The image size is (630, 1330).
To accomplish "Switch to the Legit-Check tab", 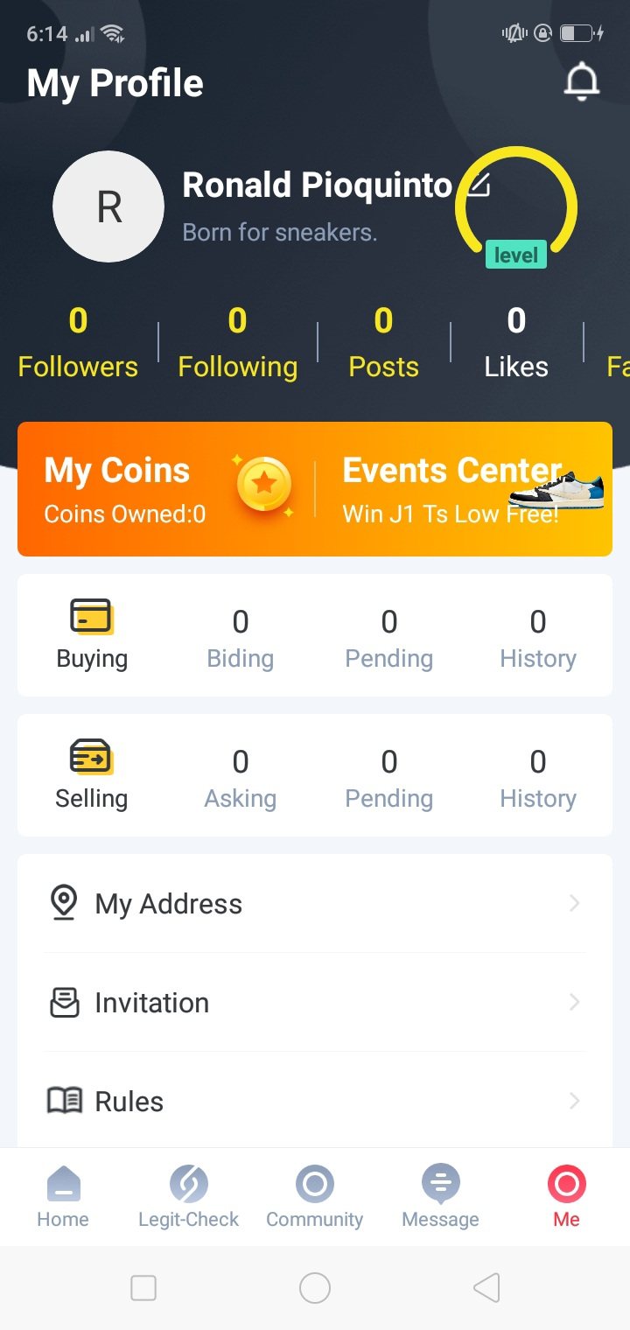I will click(189, 1196).
